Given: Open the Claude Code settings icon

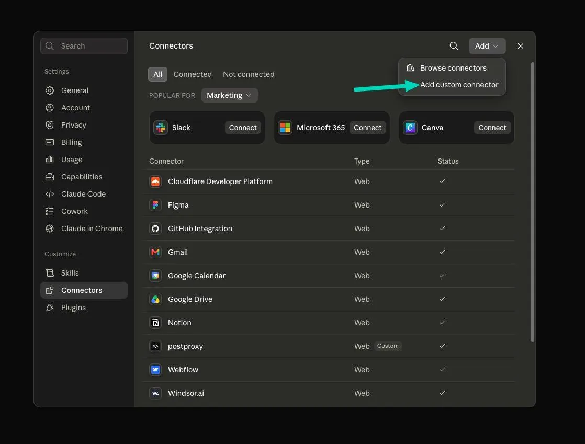Looking at the screenshot, I should tap(50, 194).
